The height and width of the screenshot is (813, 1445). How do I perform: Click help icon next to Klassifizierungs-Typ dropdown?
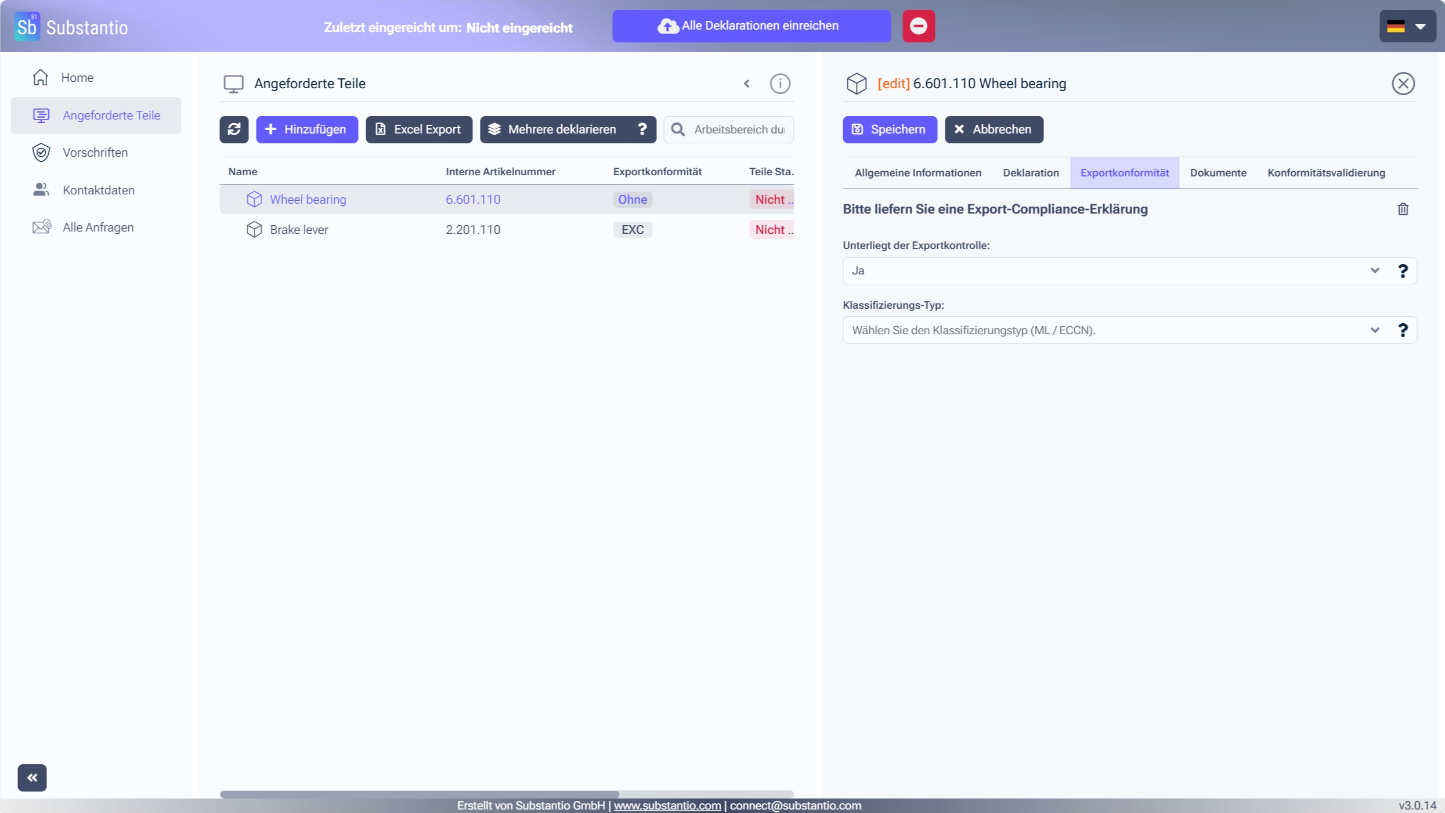[x=1403, y=330]
